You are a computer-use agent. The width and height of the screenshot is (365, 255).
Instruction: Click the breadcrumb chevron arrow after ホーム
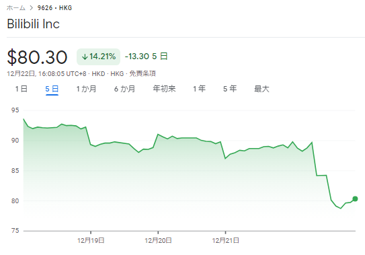(x=32, y=8)
